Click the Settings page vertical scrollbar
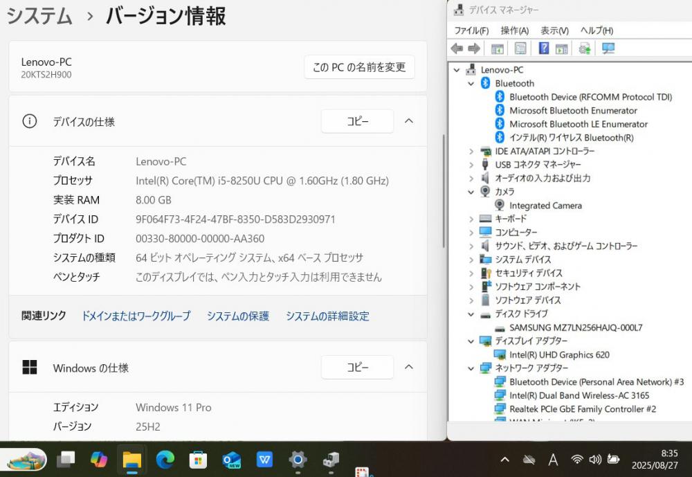 443,190
